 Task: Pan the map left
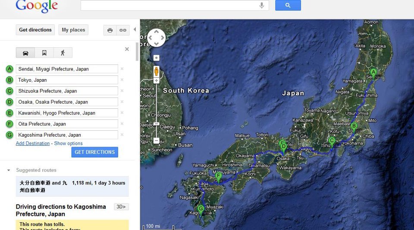point(151,38)
